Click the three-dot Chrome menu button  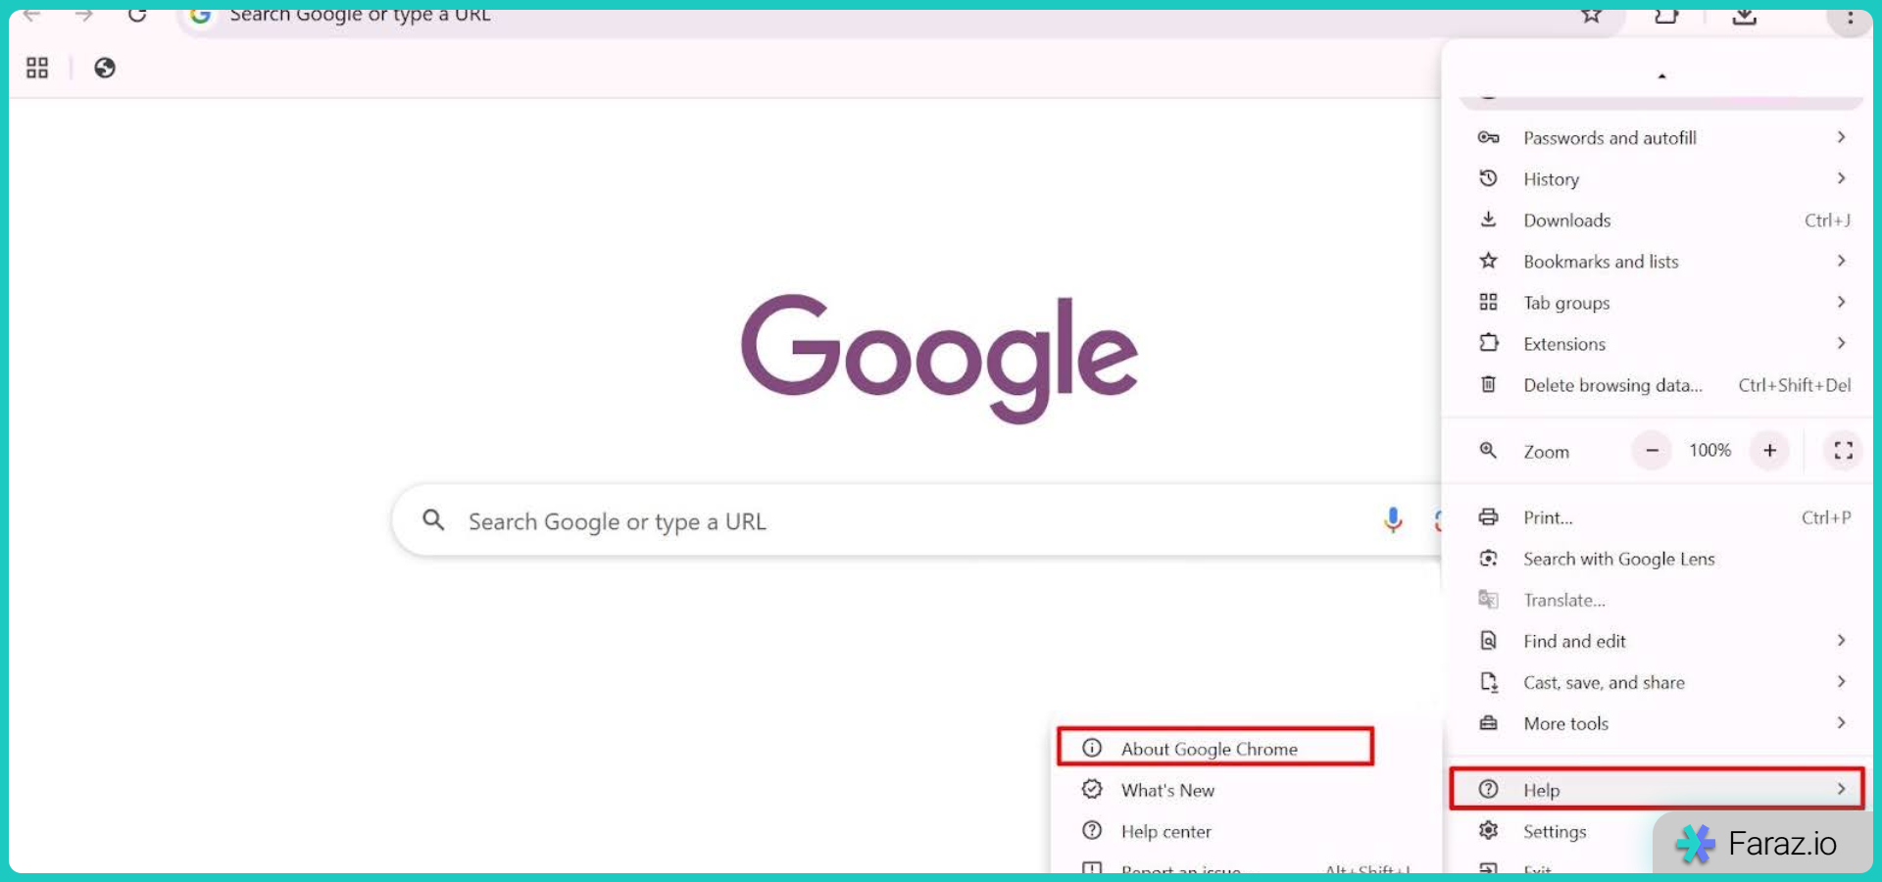click(x=1850, y=18)
